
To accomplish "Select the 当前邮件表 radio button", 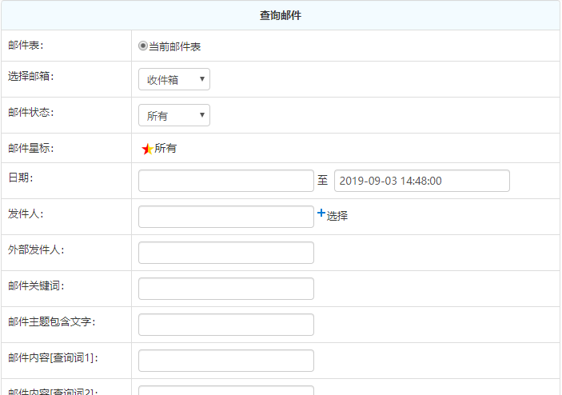I will (x=144, y=46).
